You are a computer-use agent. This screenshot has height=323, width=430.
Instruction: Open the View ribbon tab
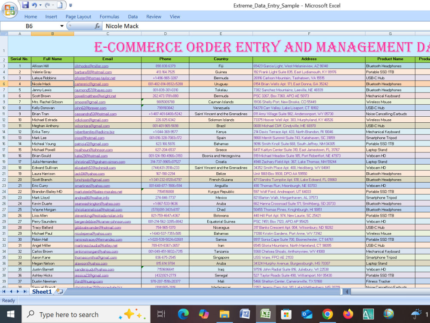pyautogui.click(x=175, y=17)
